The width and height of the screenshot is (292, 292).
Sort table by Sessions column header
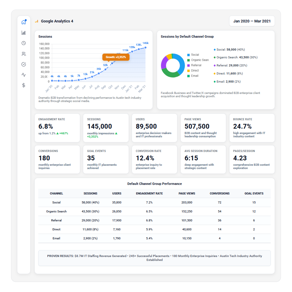90,194
